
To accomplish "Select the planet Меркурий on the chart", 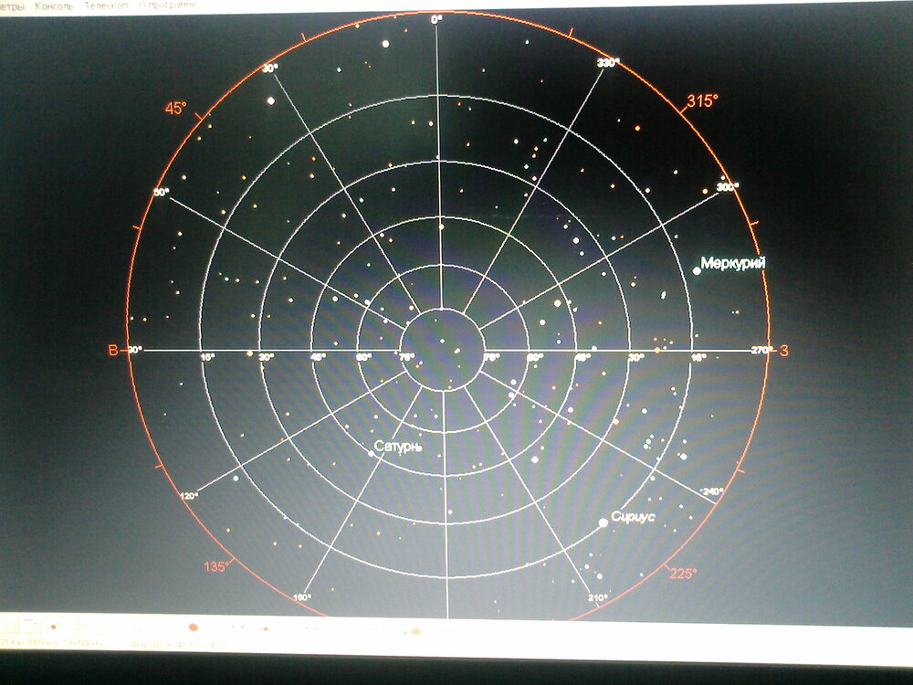I will pyautogui.click(x=697, y=270).
